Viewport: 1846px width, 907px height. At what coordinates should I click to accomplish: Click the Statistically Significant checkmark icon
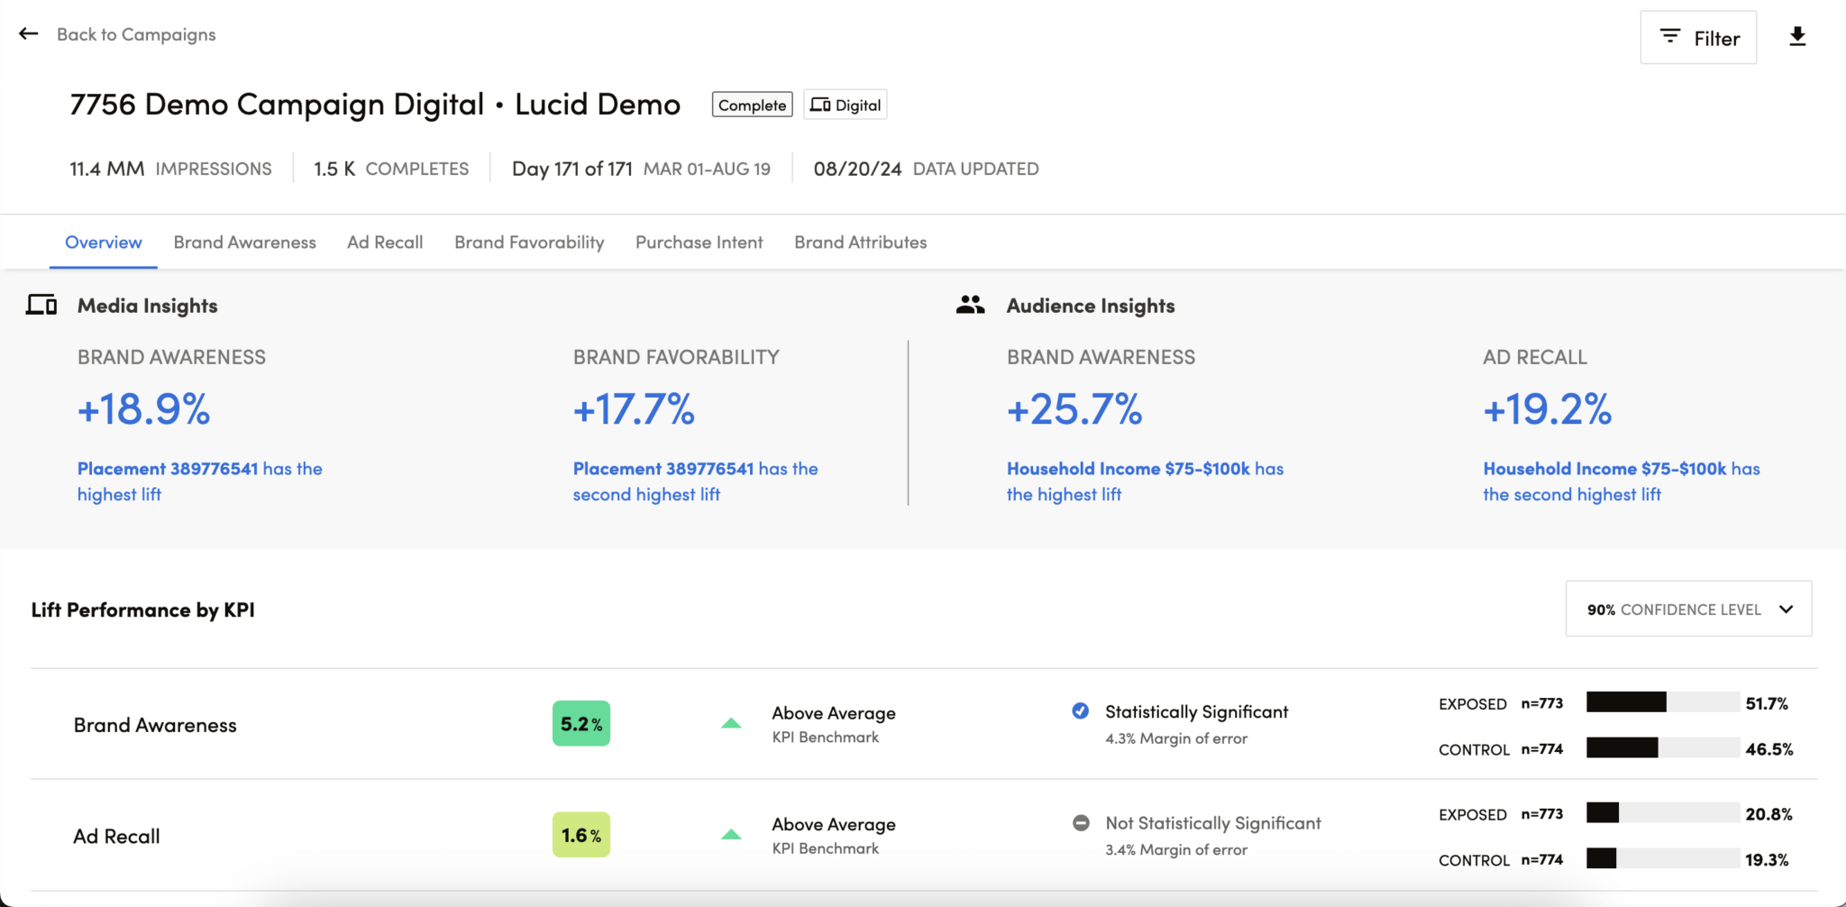tap(1079, 711)
